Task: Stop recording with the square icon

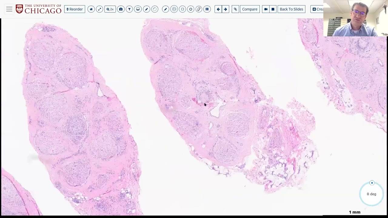Action: pos(273,9)
